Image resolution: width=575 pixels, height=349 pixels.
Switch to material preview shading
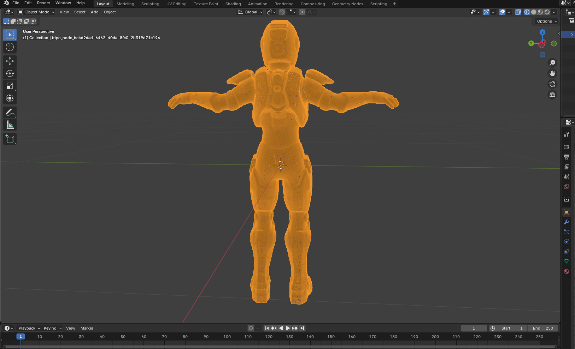[540, 12]
